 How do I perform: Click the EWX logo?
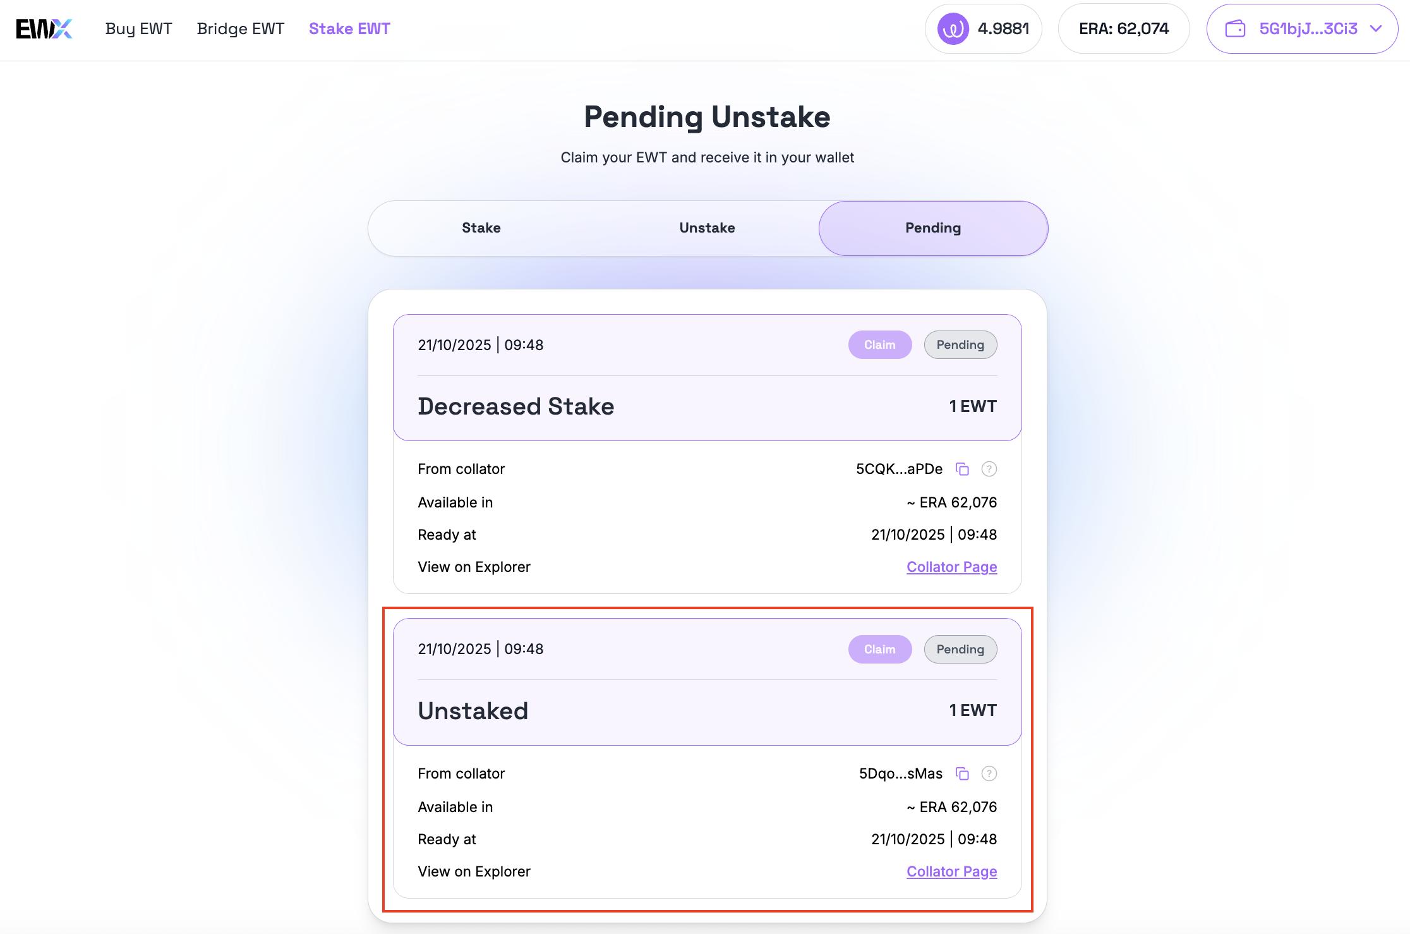point(44,29)
